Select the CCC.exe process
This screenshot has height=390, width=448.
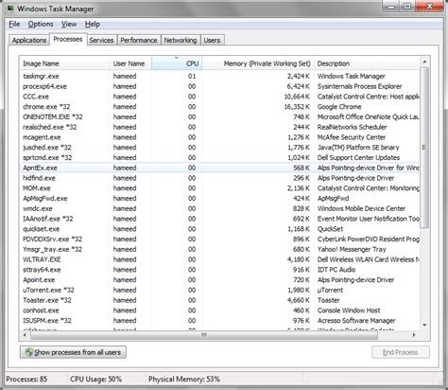[219, 97]
